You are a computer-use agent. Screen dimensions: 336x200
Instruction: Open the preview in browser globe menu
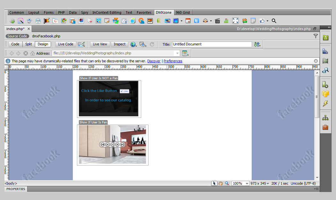[134, 44]
